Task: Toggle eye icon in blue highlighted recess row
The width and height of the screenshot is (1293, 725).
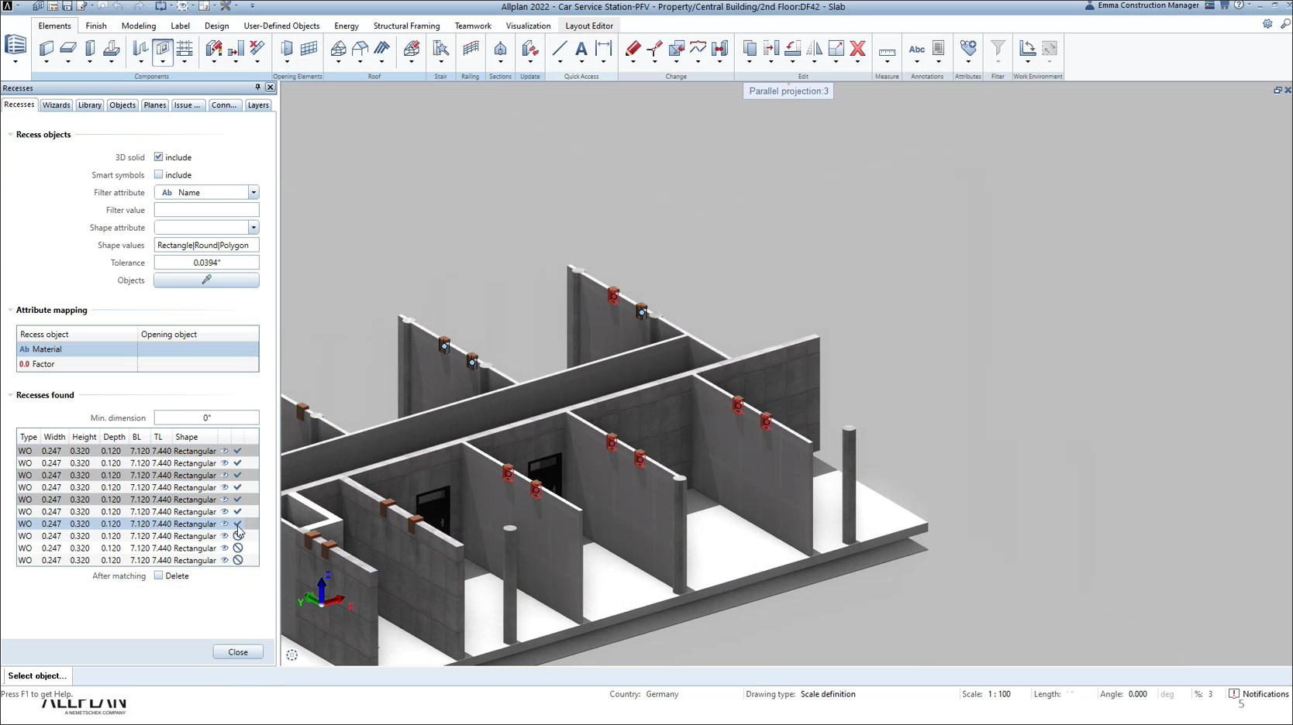Action: click(x=225, y=524)
